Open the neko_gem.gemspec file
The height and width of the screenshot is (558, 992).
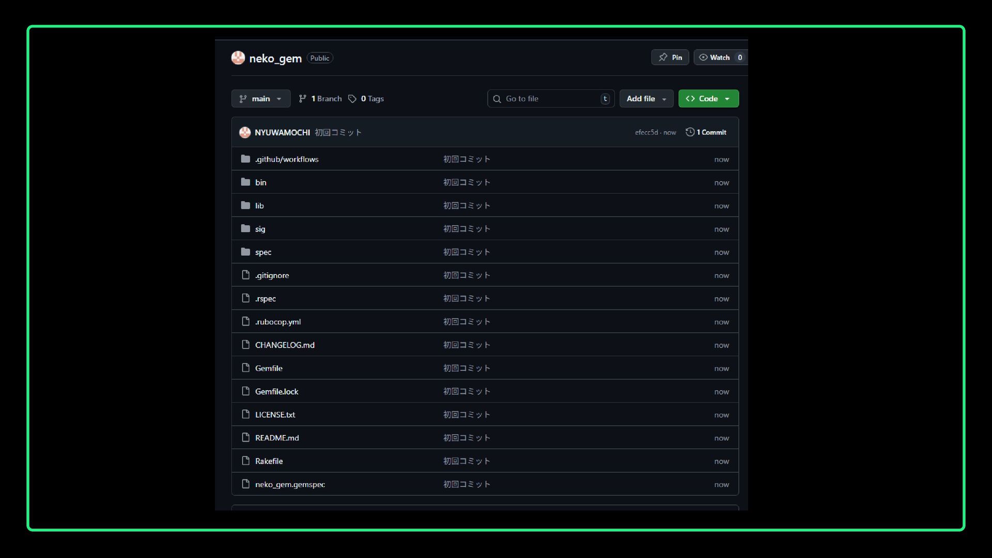[x=290, y=485]
